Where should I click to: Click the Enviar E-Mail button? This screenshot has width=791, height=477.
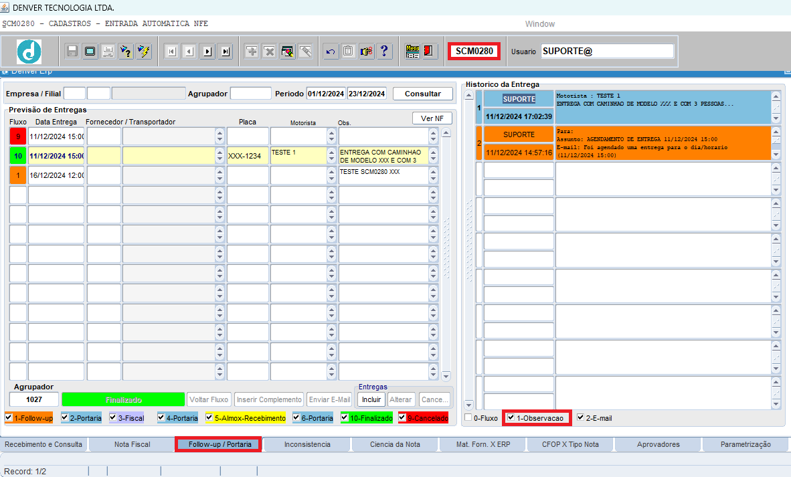[329, 399]
